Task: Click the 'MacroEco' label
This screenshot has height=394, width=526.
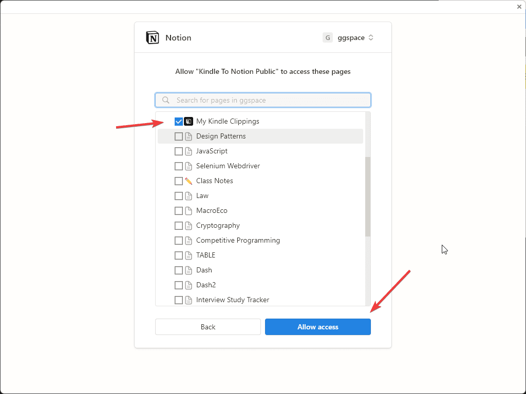Action: pos(212,210)
